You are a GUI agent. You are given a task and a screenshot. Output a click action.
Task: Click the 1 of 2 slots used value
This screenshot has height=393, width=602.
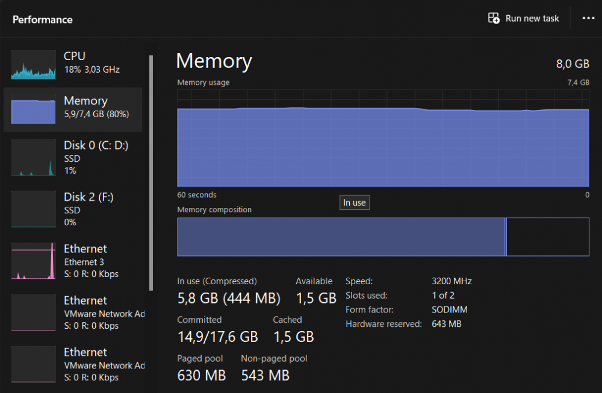443,295
